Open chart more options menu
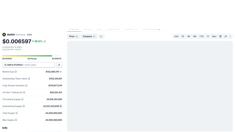 (230, 36)
